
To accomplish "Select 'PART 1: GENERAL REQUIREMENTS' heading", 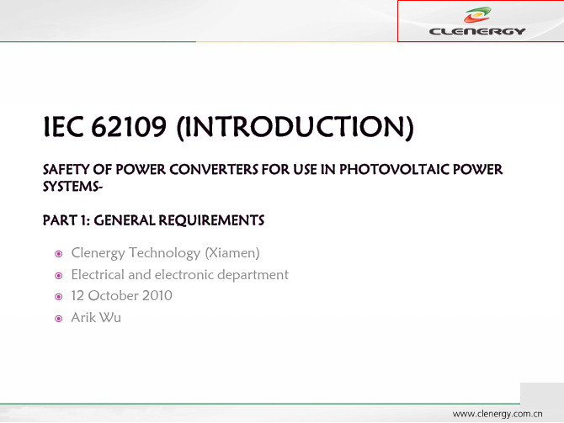I will point(153,220).
